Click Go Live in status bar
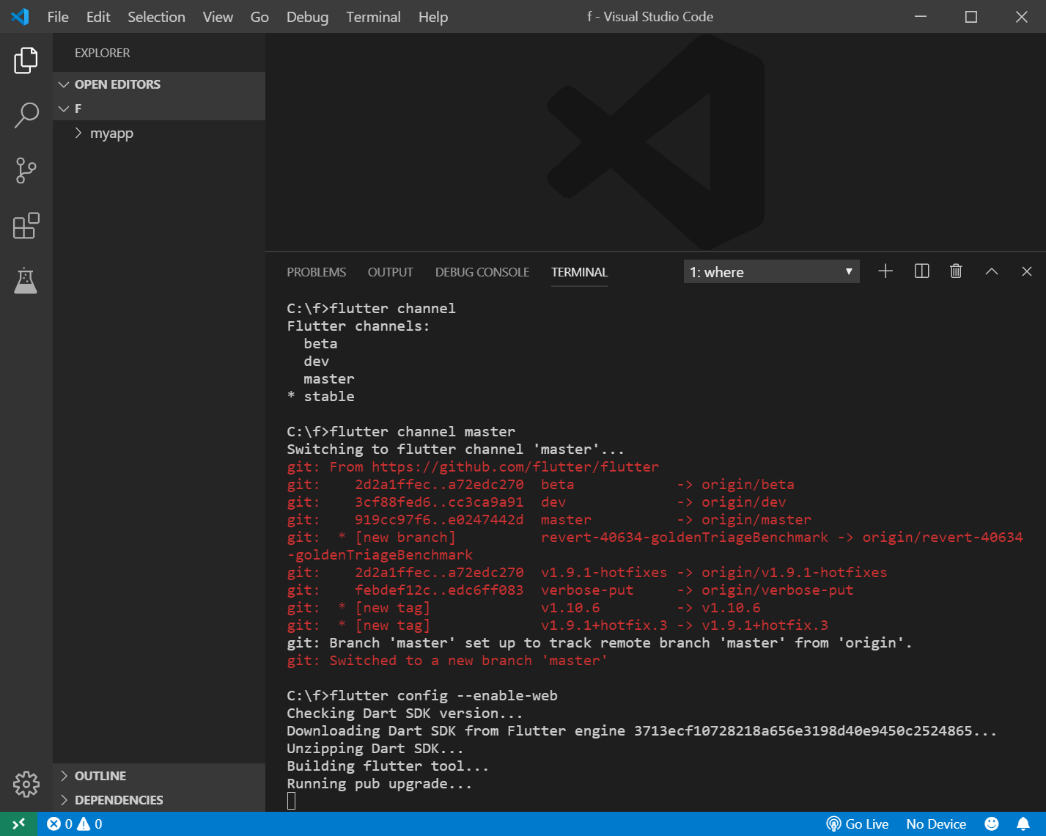 (858, 824)
